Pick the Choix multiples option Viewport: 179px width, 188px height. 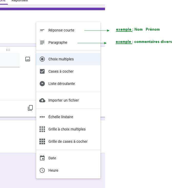click(68, 59)
